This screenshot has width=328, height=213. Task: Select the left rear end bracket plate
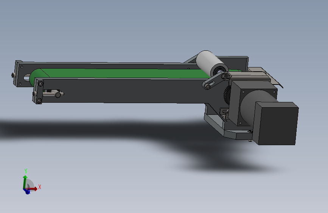pos(18,74)
